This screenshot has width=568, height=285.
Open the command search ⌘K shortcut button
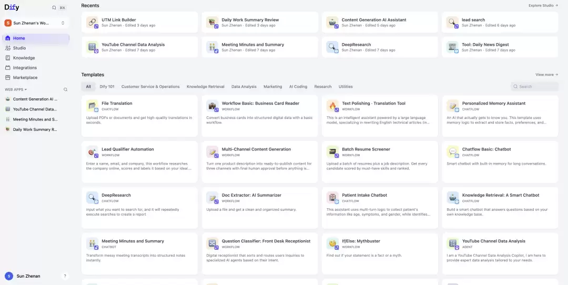pyautogui.click(x=62, y=7)
